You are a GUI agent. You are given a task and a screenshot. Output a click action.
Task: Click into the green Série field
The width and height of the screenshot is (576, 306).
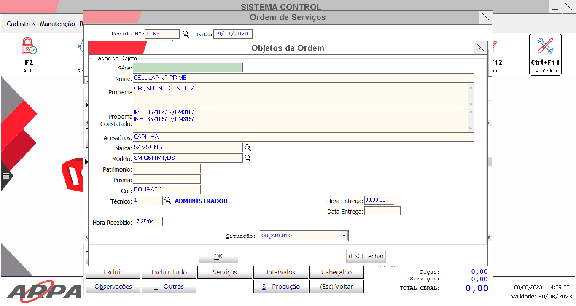188,67
